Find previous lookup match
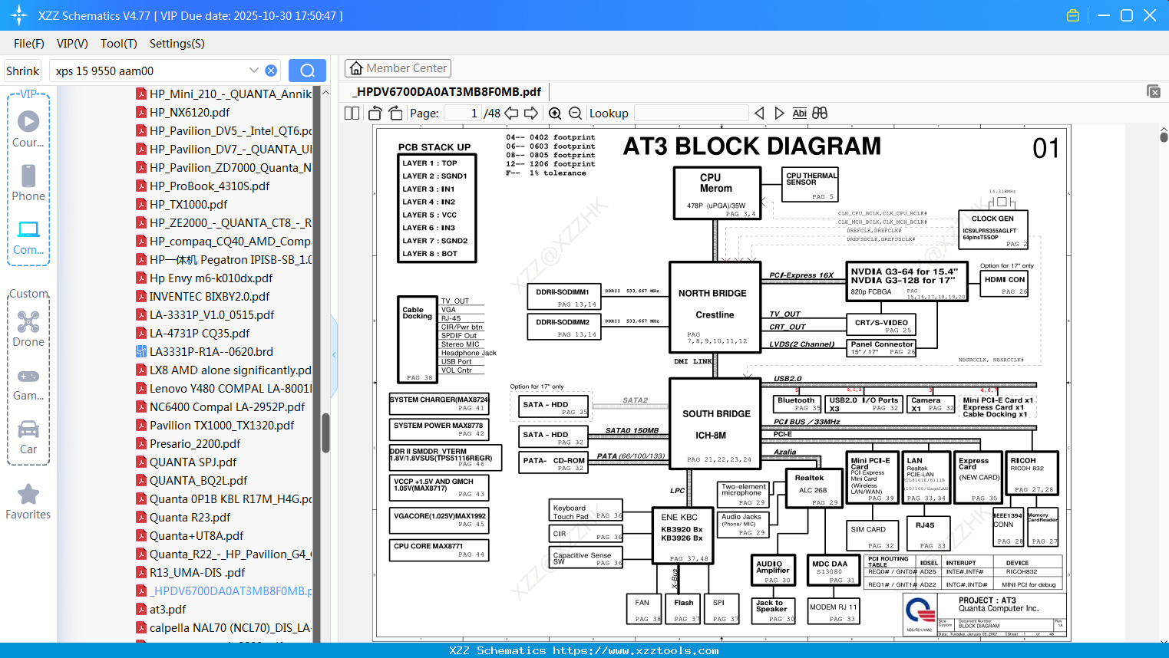 [759, 113]
